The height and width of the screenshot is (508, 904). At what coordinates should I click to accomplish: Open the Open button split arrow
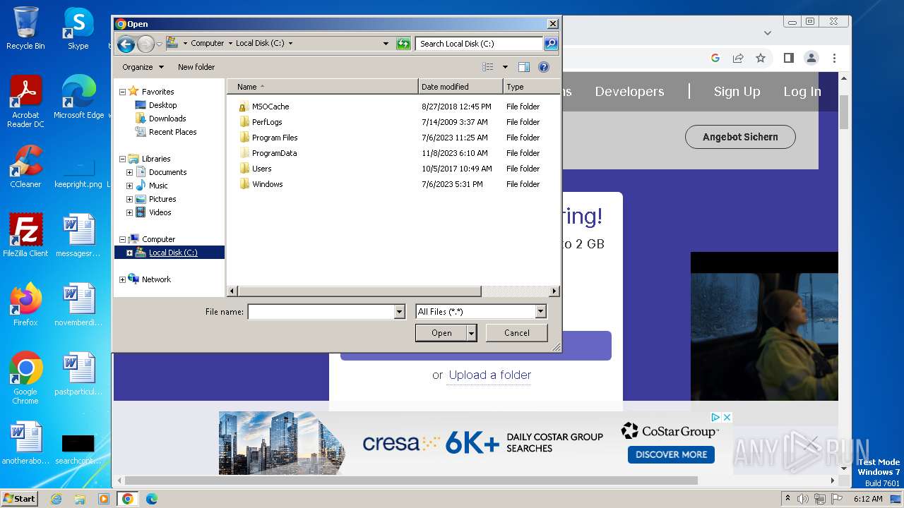pyautogui.click(x=472, y=333)
